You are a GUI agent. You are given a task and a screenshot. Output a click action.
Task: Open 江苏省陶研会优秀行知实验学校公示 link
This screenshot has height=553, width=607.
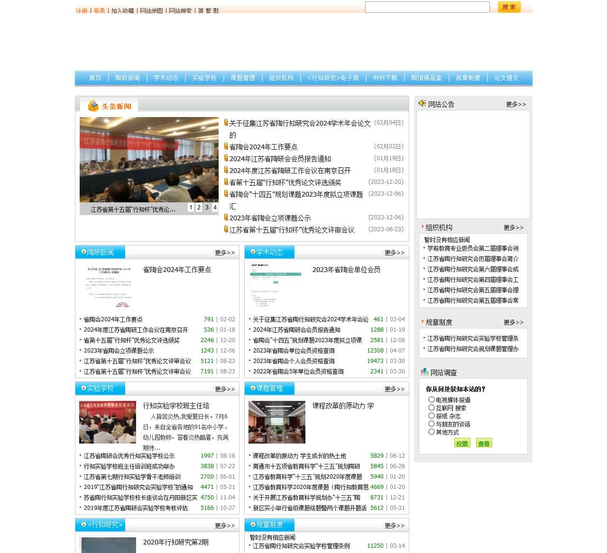(x=129, y=456)
